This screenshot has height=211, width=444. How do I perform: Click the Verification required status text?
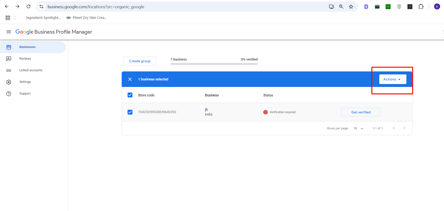pyautogui.click(x=282, y=112)
